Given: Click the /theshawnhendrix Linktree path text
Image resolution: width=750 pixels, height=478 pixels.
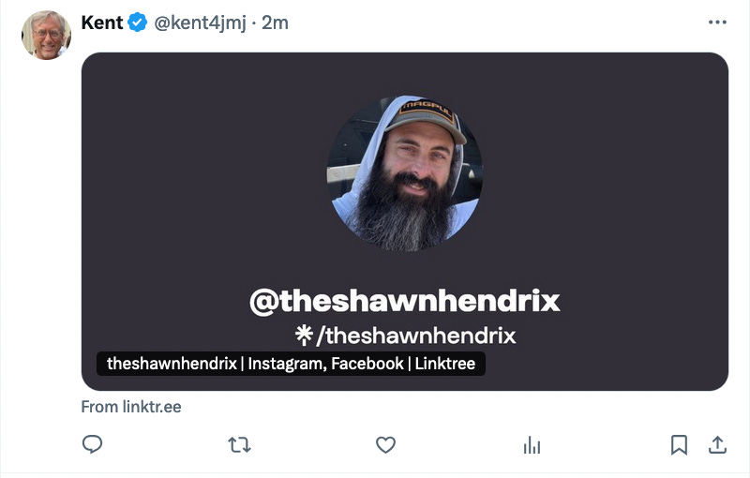Looking at the screenshot, I should click(415, 336).
